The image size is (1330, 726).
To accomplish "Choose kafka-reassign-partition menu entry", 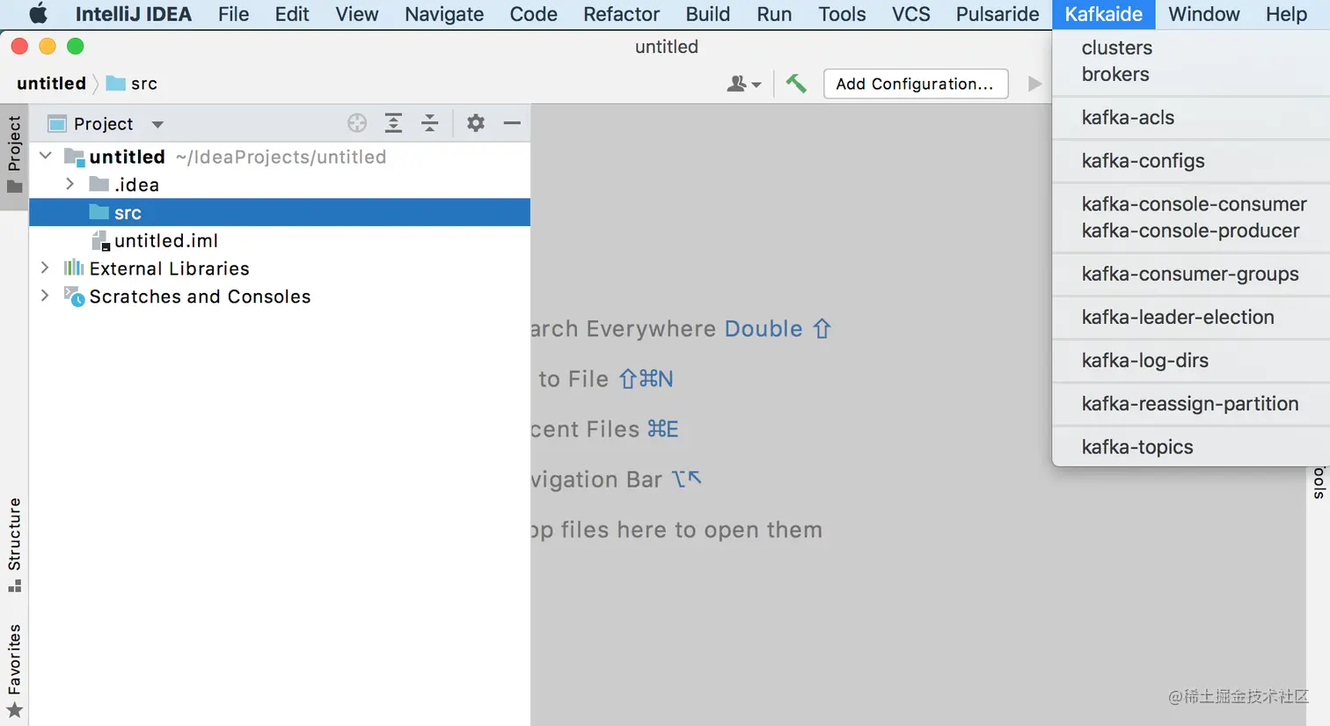I will point(1191,403).
